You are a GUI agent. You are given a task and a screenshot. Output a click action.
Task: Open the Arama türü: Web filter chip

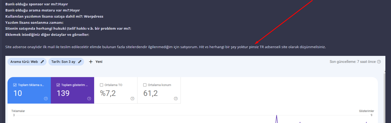tap(27, 62)
